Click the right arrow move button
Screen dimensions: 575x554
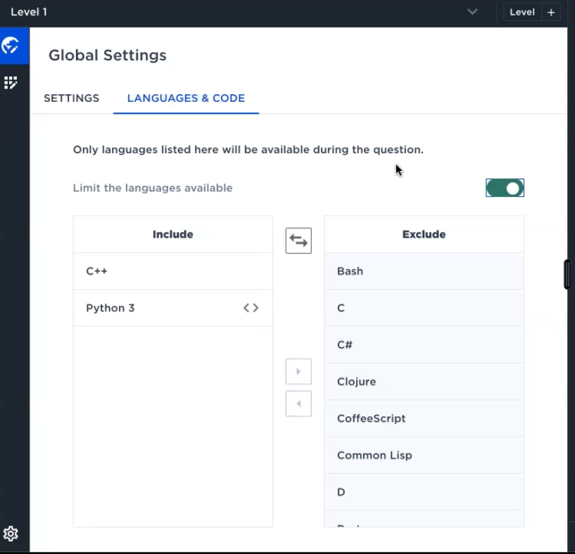click(298, 371)
